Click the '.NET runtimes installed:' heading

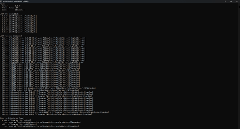click(11, 36)
